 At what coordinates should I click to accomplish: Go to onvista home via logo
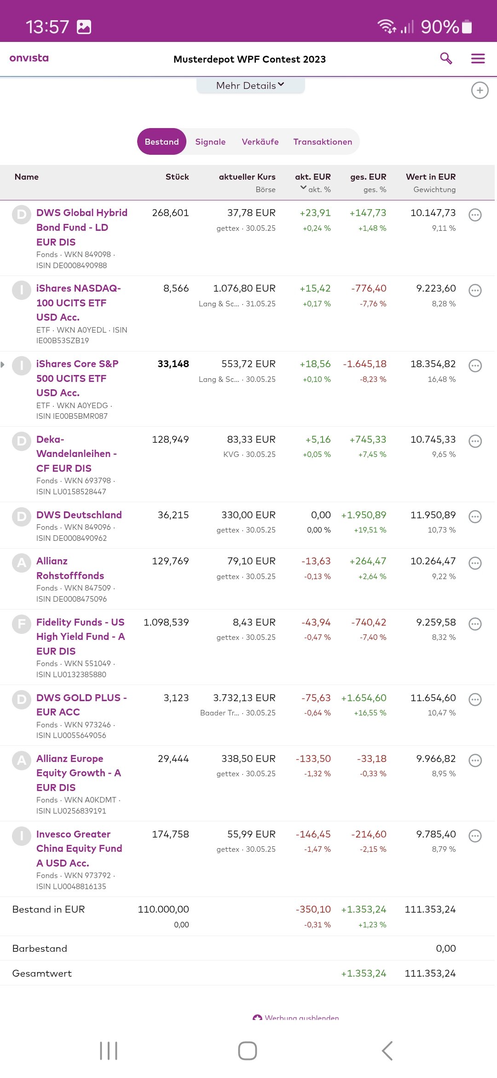[29, 58]
